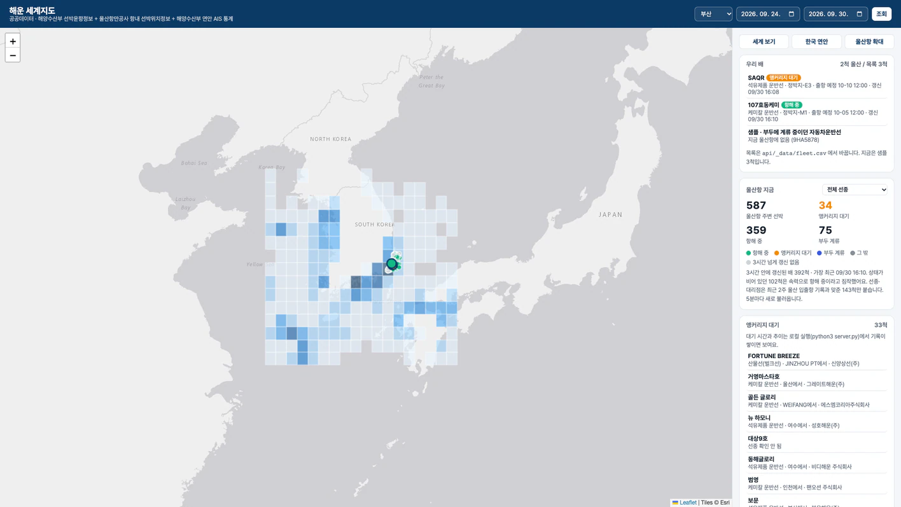Select the 한국 연안 view button
This screenshot has height=507, width=901.
[x=816, y=41]
